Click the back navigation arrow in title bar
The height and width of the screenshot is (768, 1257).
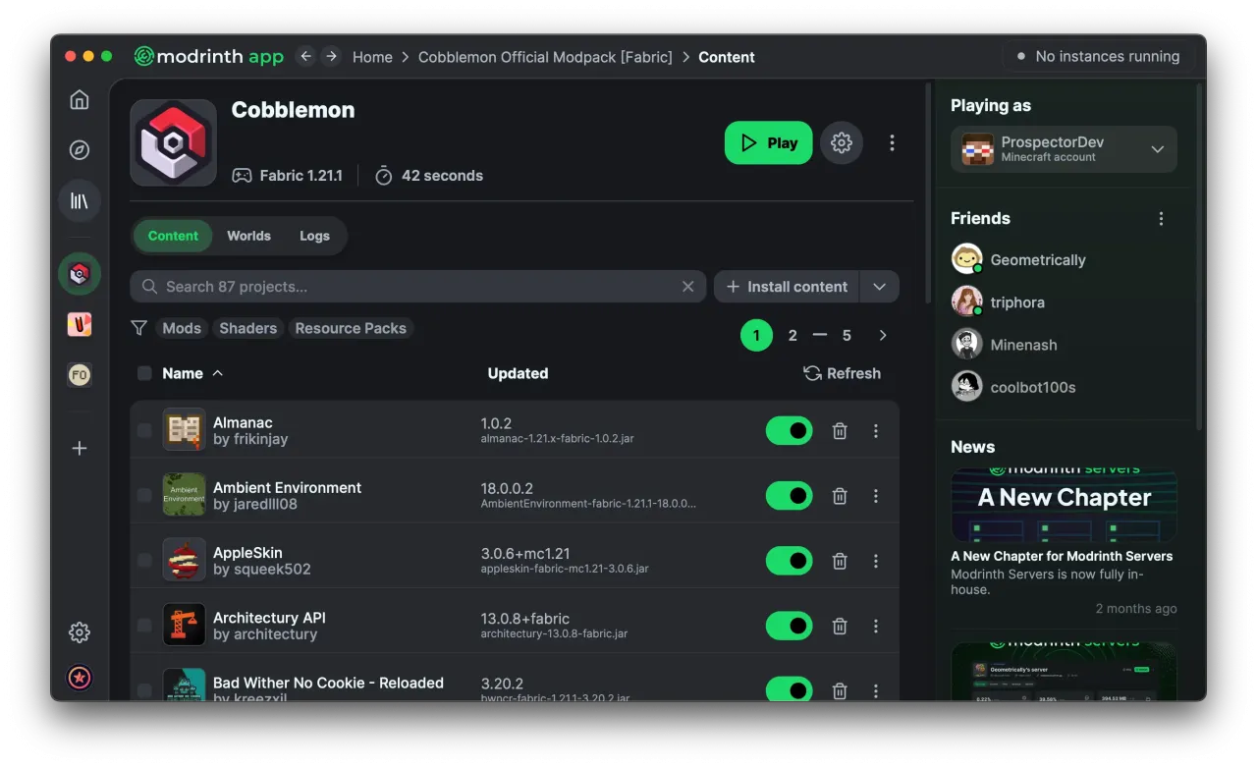[x=305, y=57]
